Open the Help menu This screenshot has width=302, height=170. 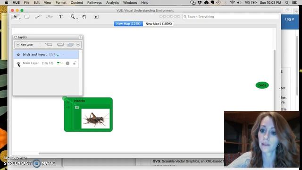point(145,2)
